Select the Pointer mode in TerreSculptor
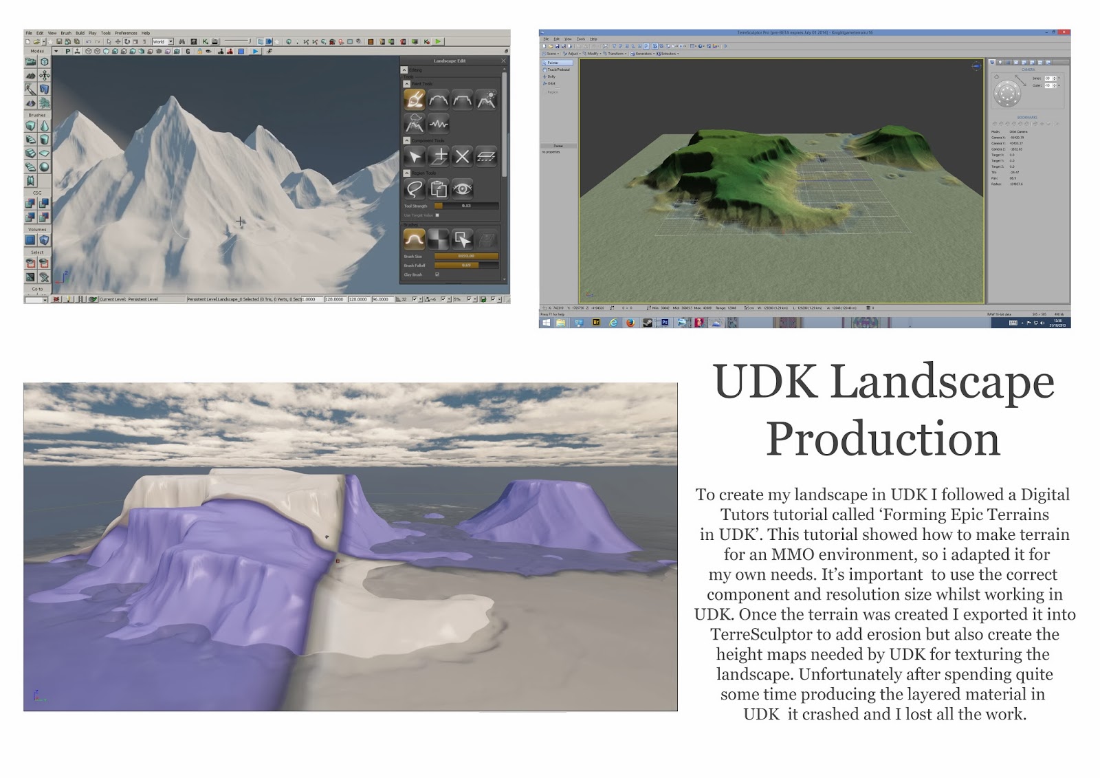Screen dimensions: 1100x778 click(x=557, y=63)
